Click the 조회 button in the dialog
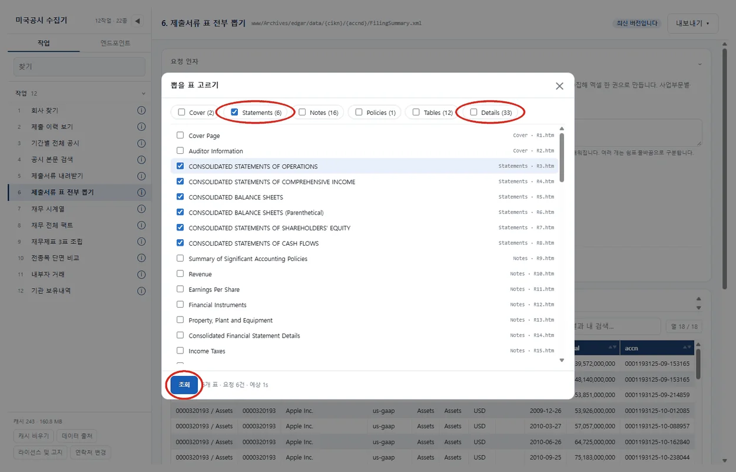 tap(184, 385)
